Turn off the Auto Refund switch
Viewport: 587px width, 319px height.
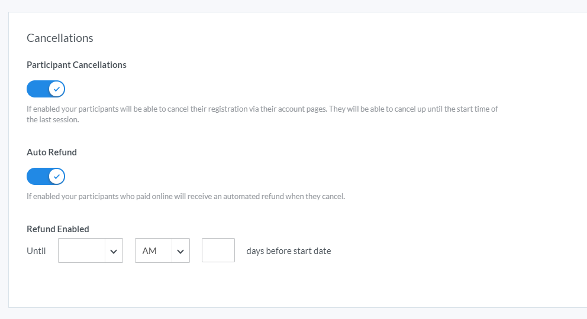pos(46,176)
